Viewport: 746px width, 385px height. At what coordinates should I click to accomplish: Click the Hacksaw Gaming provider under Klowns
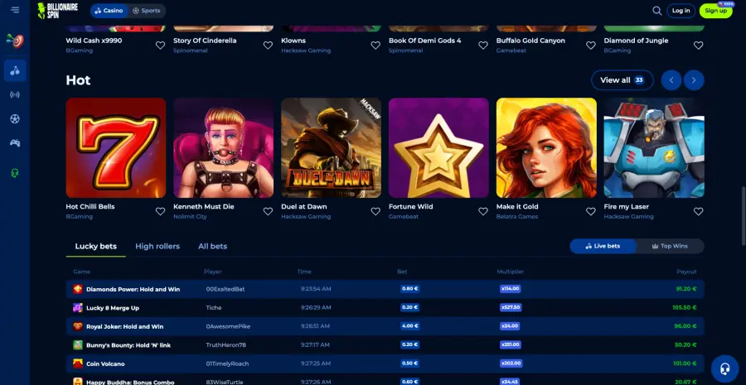305,51
